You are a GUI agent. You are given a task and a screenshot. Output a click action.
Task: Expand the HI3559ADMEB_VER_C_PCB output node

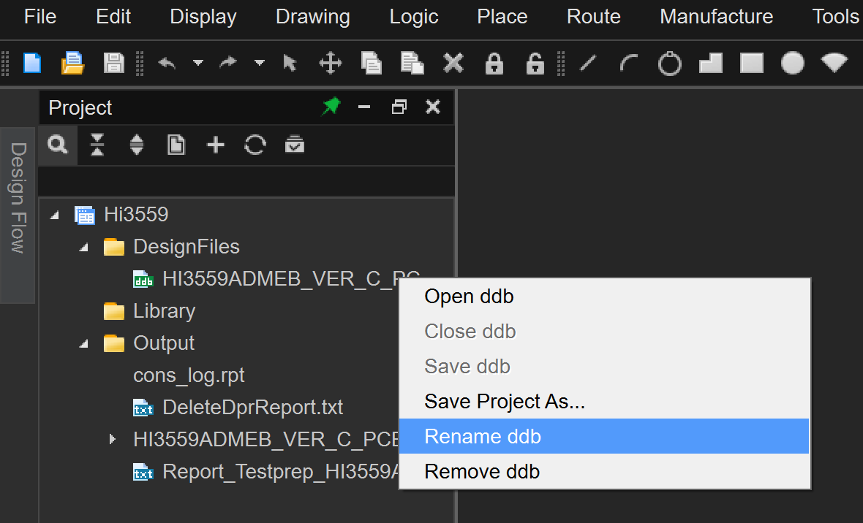tap(112, 440)
